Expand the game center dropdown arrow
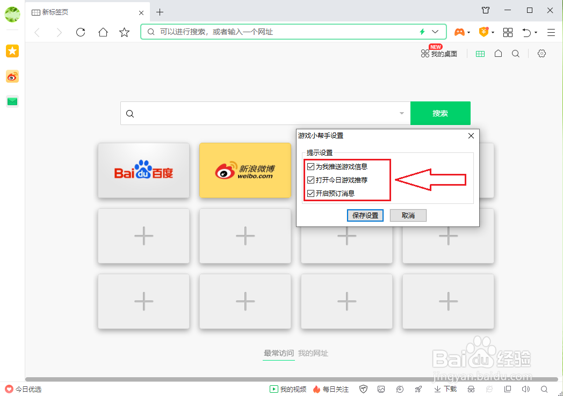 click(x=468, y=32)
